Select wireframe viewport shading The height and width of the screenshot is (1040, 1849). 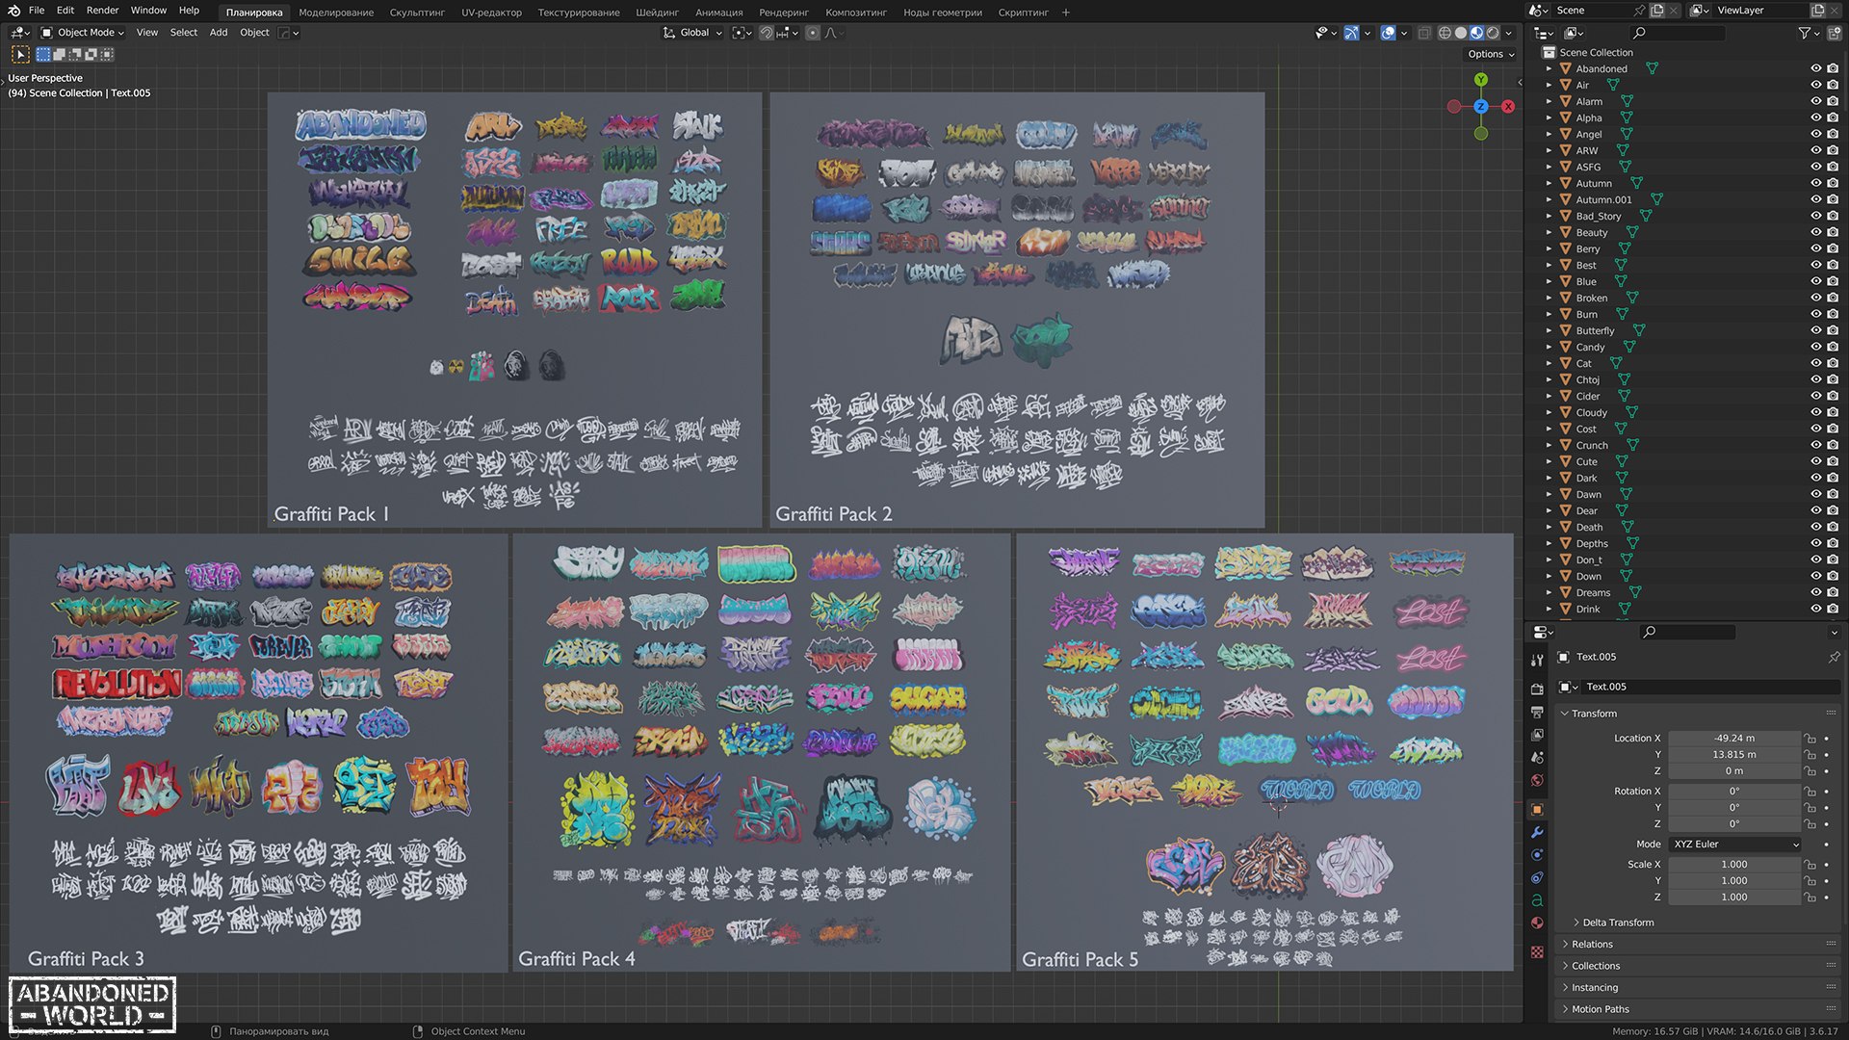(1445, 33)
